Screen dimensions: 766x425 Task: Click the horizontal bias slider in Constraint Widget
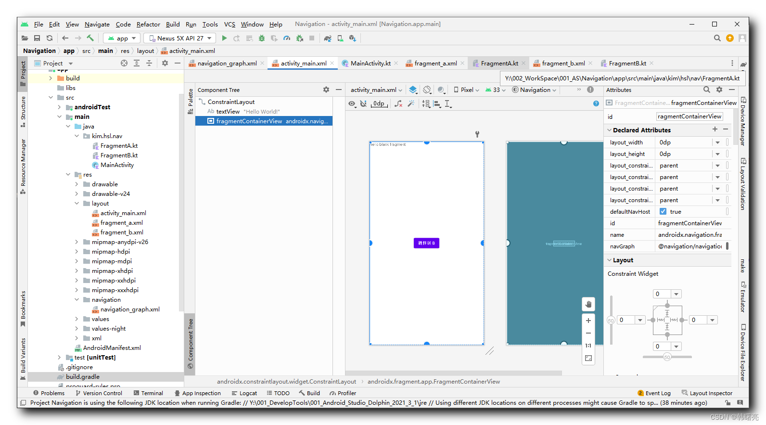(667, 357)
